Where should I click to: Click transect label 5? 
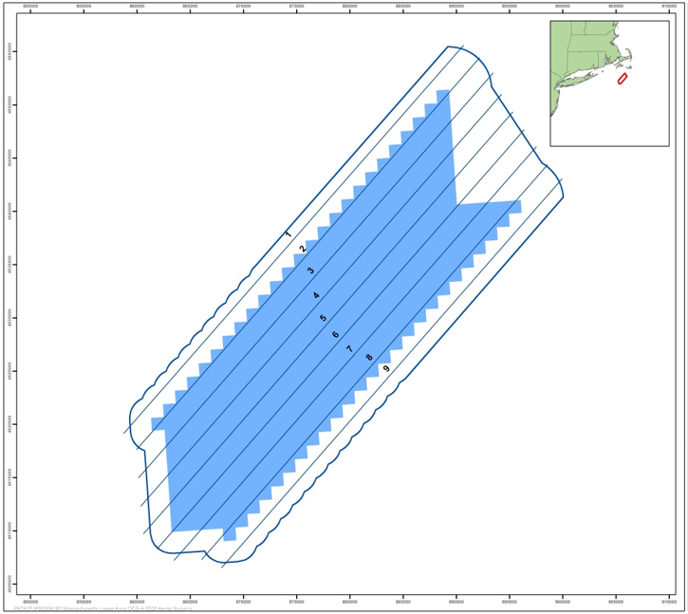click(x=323, y=318)
